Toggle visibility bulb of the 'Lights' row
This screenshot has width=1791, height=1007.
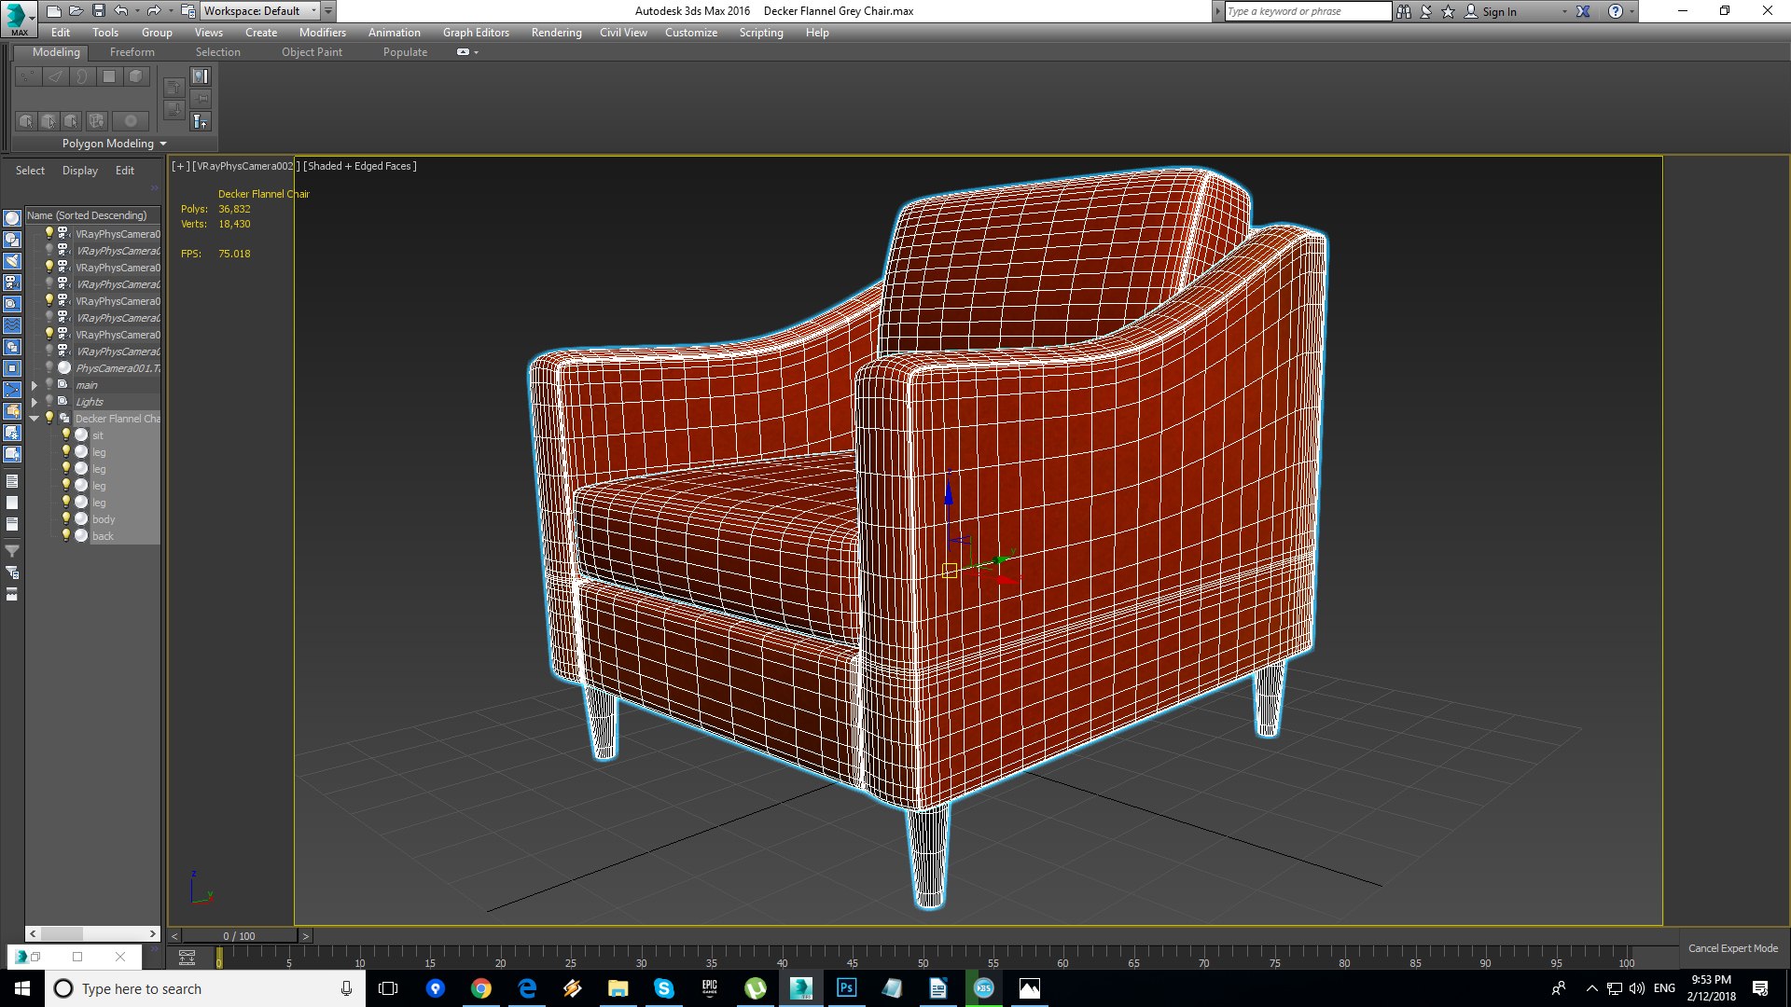click(49, 401)
